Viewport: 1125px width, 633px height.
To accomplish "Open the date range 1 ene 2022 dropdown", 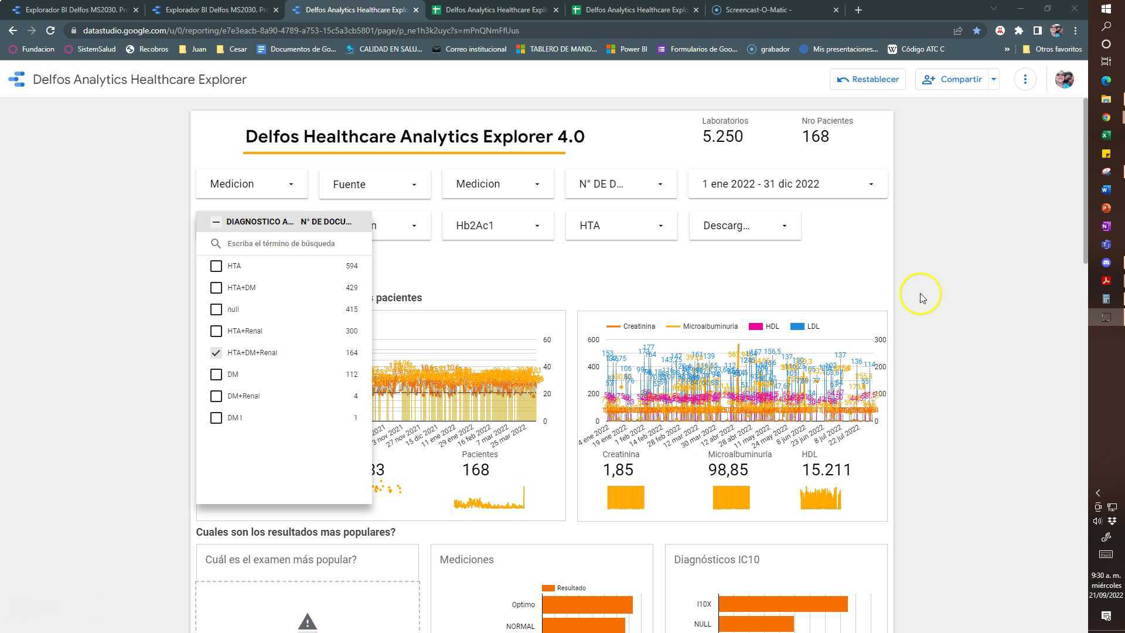I will (x=787, y=184).
